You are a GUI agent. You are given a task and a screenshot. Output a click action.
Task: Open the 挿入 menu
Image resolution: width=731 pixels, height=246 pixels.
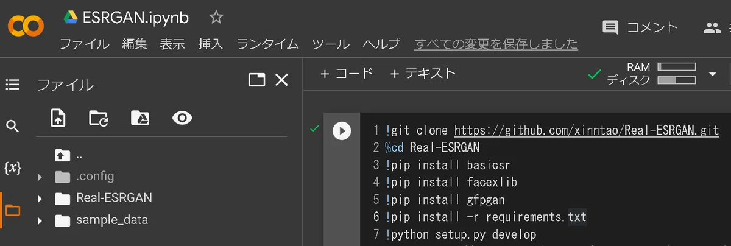[211, 44]
